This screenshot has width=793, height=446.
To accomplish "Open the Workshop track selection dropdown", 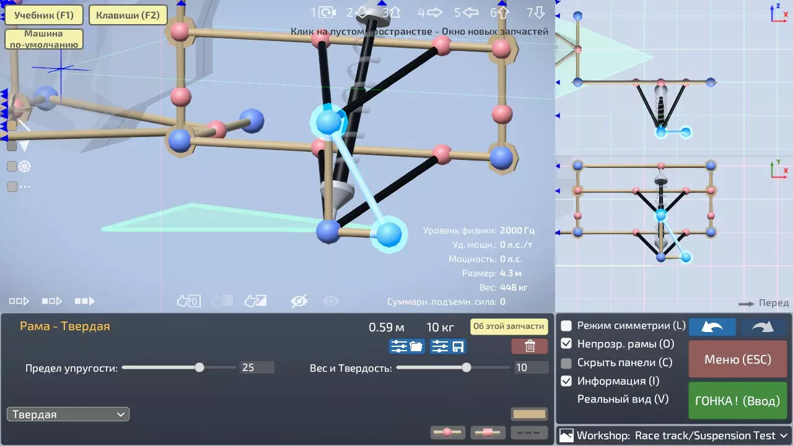I will click(x=674, y=435).
